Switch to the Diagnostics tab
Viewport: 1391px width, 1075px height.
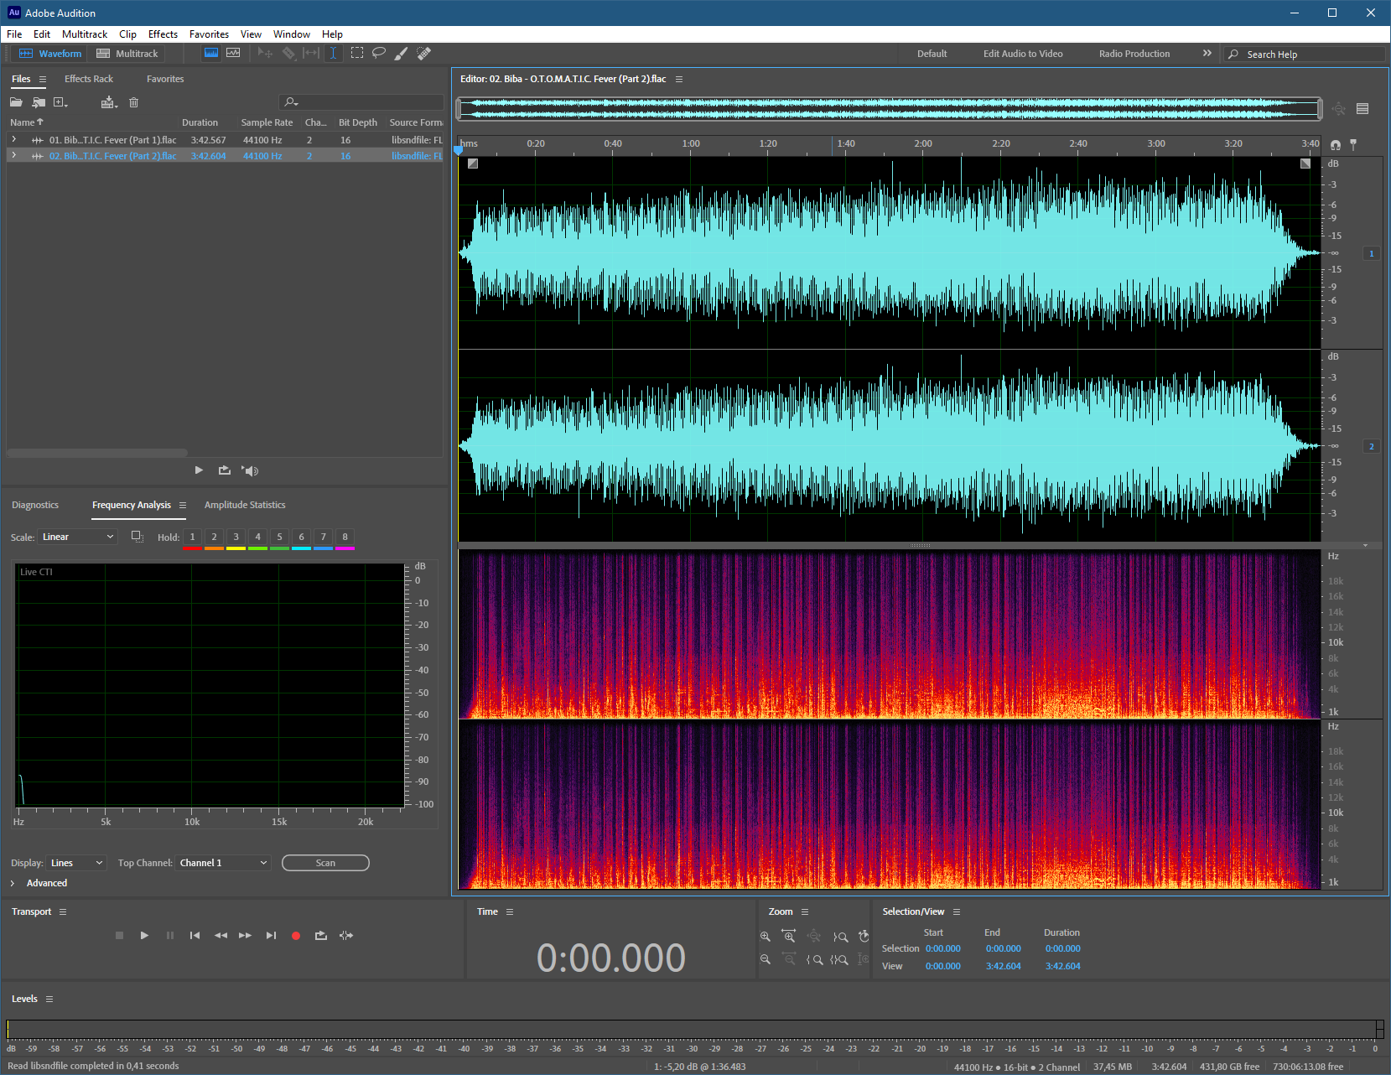pos(35,505)
